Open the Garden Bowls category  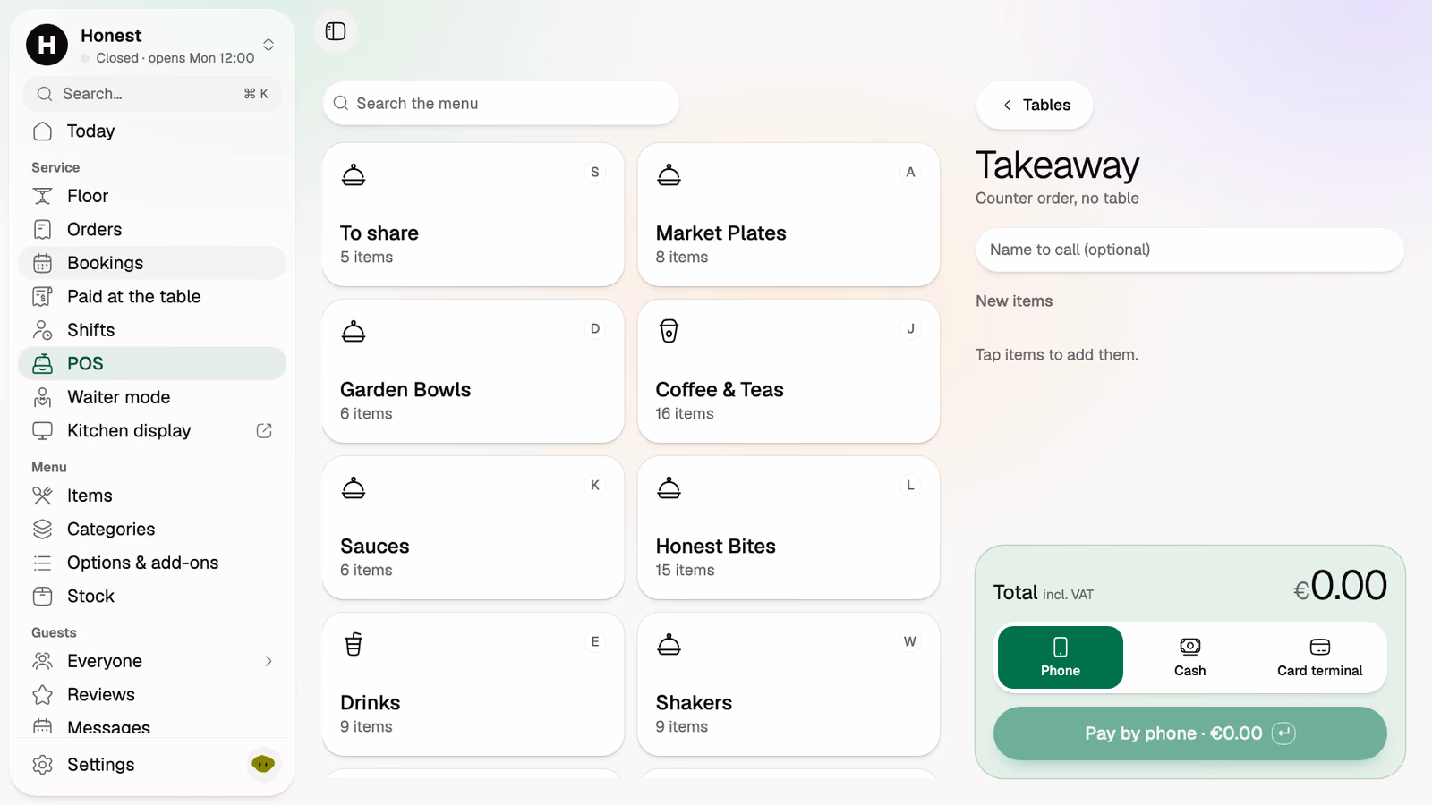tap(473, 371)
